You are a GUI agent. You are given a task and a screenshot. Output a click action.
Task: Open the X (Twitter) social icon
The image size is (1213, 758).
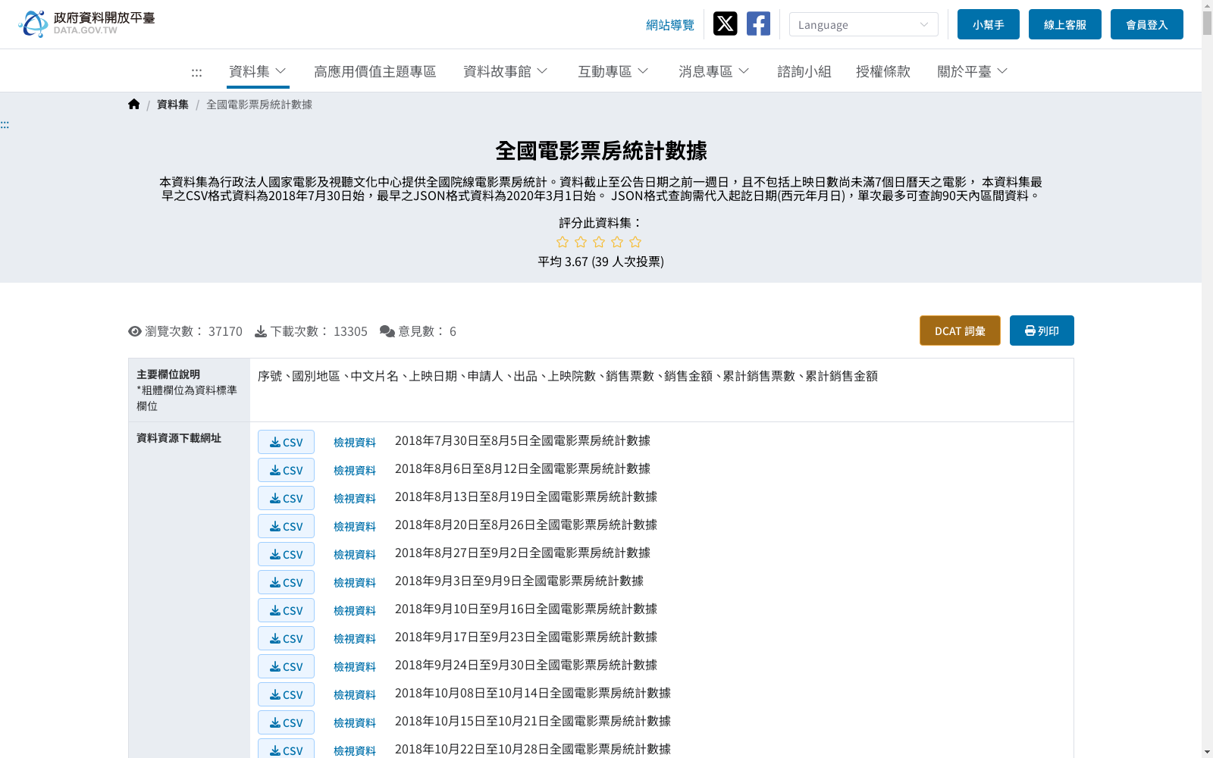click(x=725, y=23)
